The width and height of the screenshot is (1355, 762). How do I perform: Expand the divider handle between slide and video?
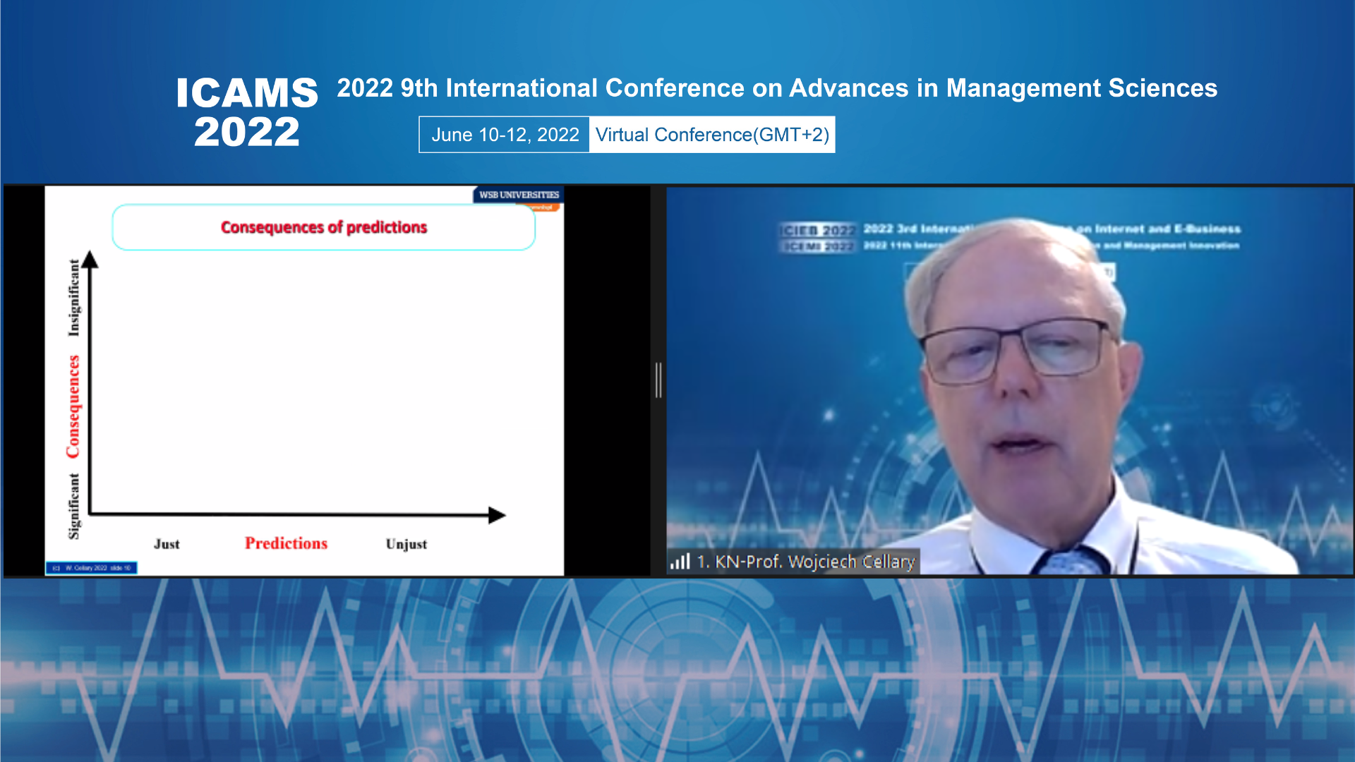click(659, 379)
